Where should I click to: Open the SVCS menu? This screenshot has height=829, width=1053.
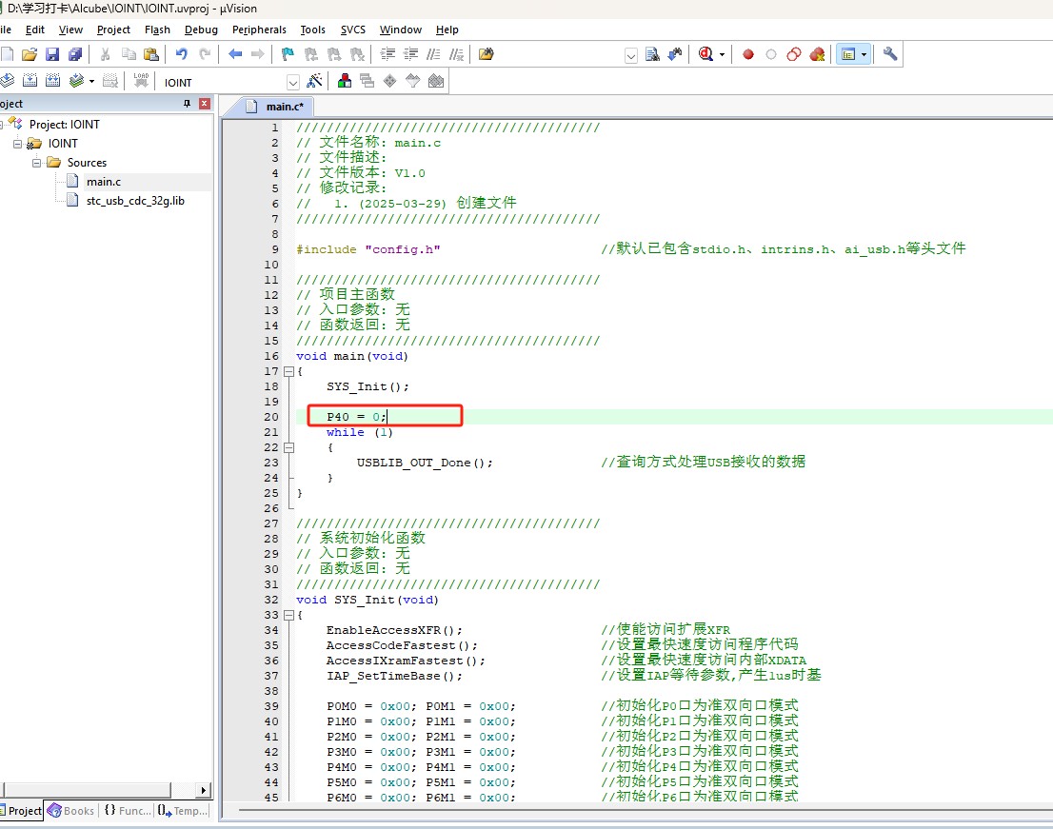click(x=352, y=30)
